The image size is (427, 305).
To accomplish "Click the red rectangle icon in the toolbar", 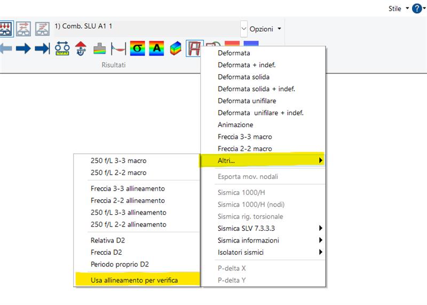I will pyautogui.click(x=232, y=43).
